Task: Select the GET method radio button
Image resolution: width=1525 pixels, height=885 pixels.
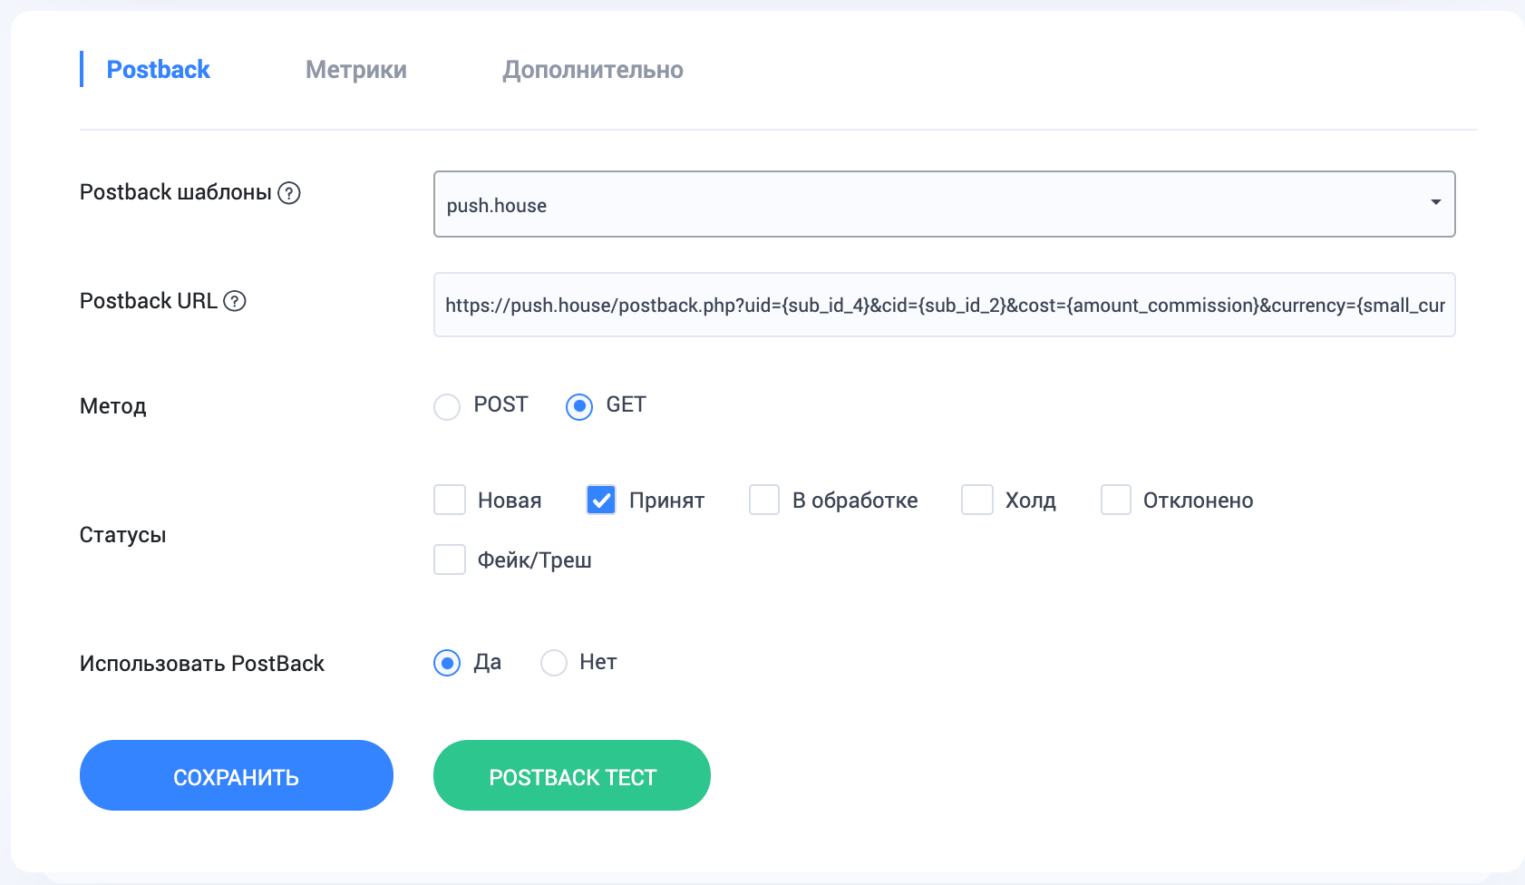Action: [x=579, y=406]
